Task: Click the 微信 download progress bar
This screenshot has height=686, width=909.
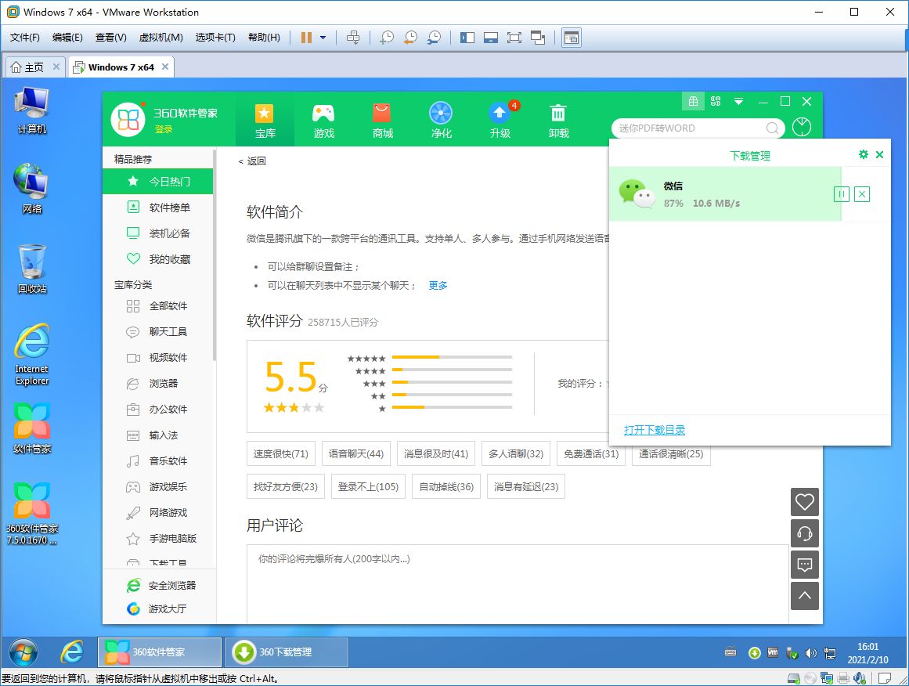Action: pyautogui.click(x=724, y=194)
